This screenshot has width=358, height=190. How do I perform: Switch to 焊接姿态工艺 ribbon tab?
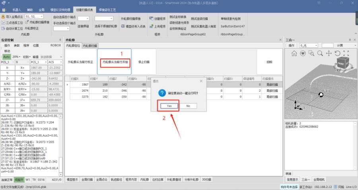click(107, 9)
